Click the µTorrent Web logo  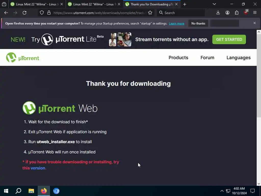pyautogui.click(x=60, y=108)
